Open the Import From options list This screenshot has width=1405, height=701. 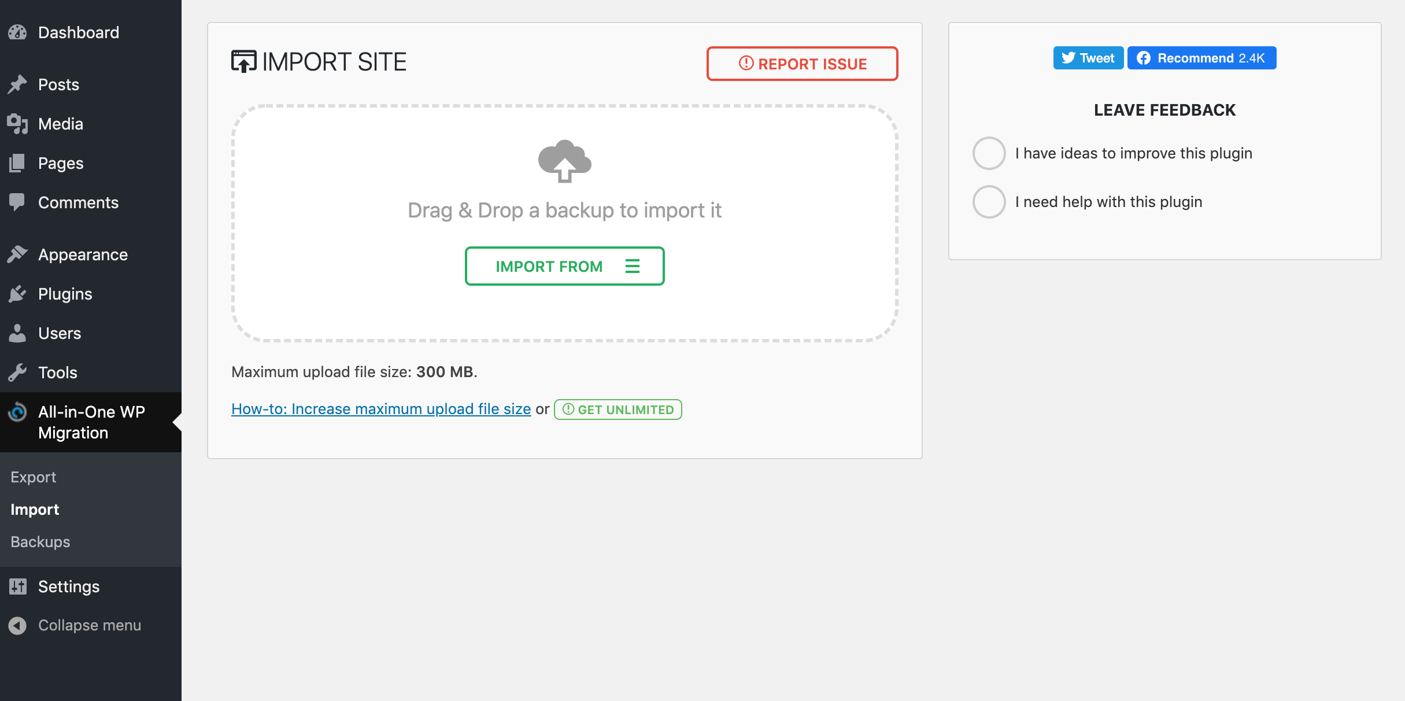tap(564, 266)
